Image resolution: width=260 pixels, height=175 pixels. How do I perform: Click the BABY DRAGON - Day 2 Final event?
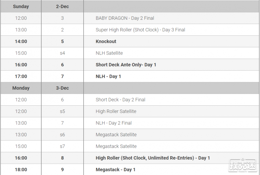pos(125,18)
